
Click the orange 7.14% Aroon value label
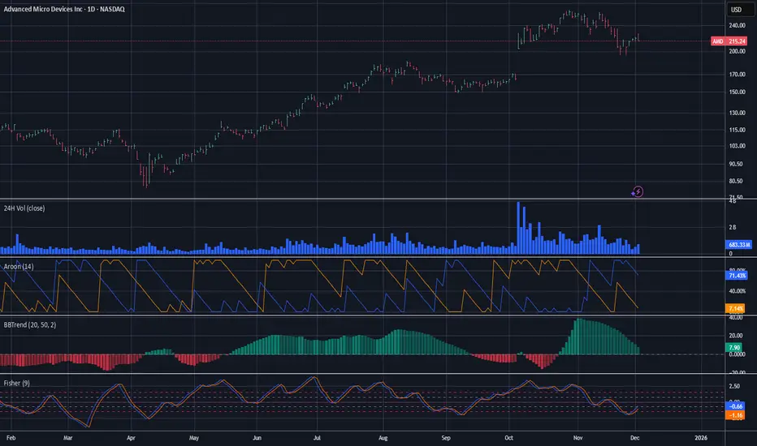pyautogui.click(x=735, y=309)
